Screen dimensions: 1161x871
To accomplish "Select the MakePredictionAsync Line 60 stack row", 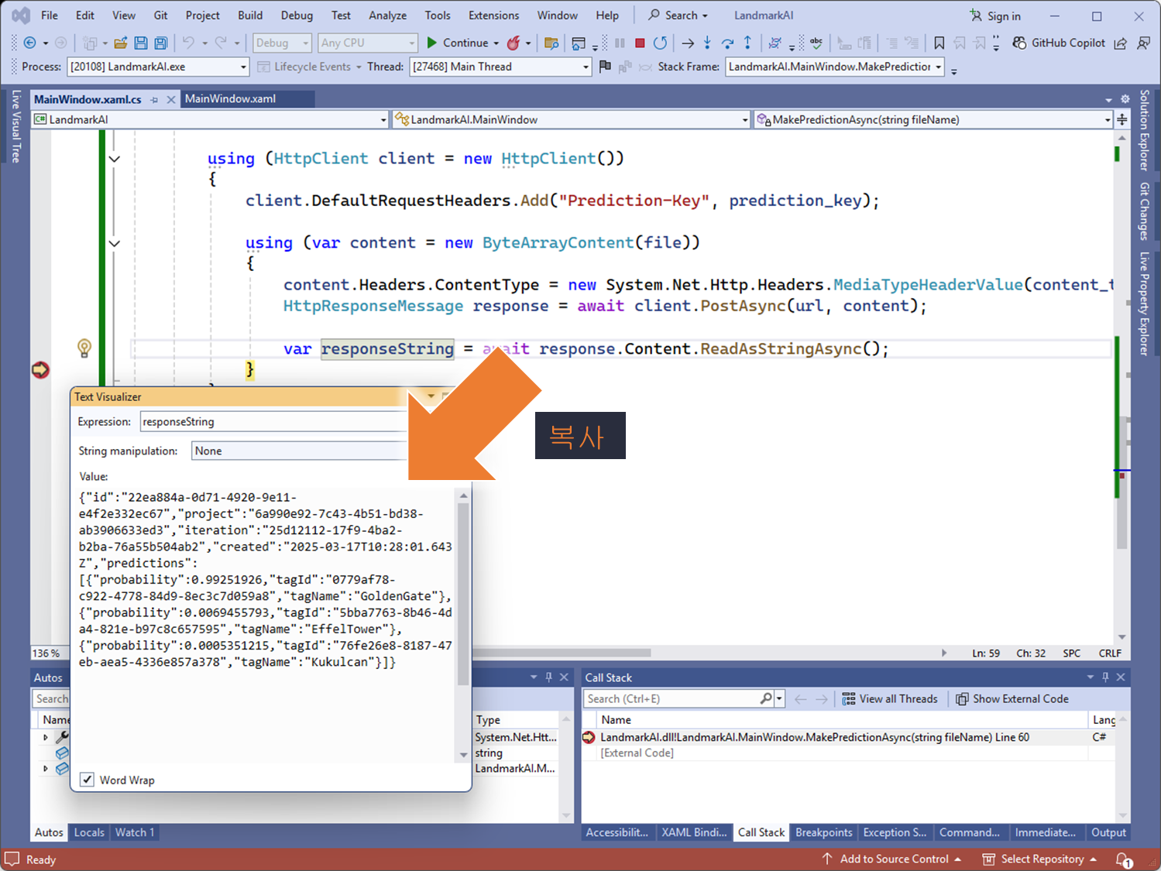I will (814, 737).
